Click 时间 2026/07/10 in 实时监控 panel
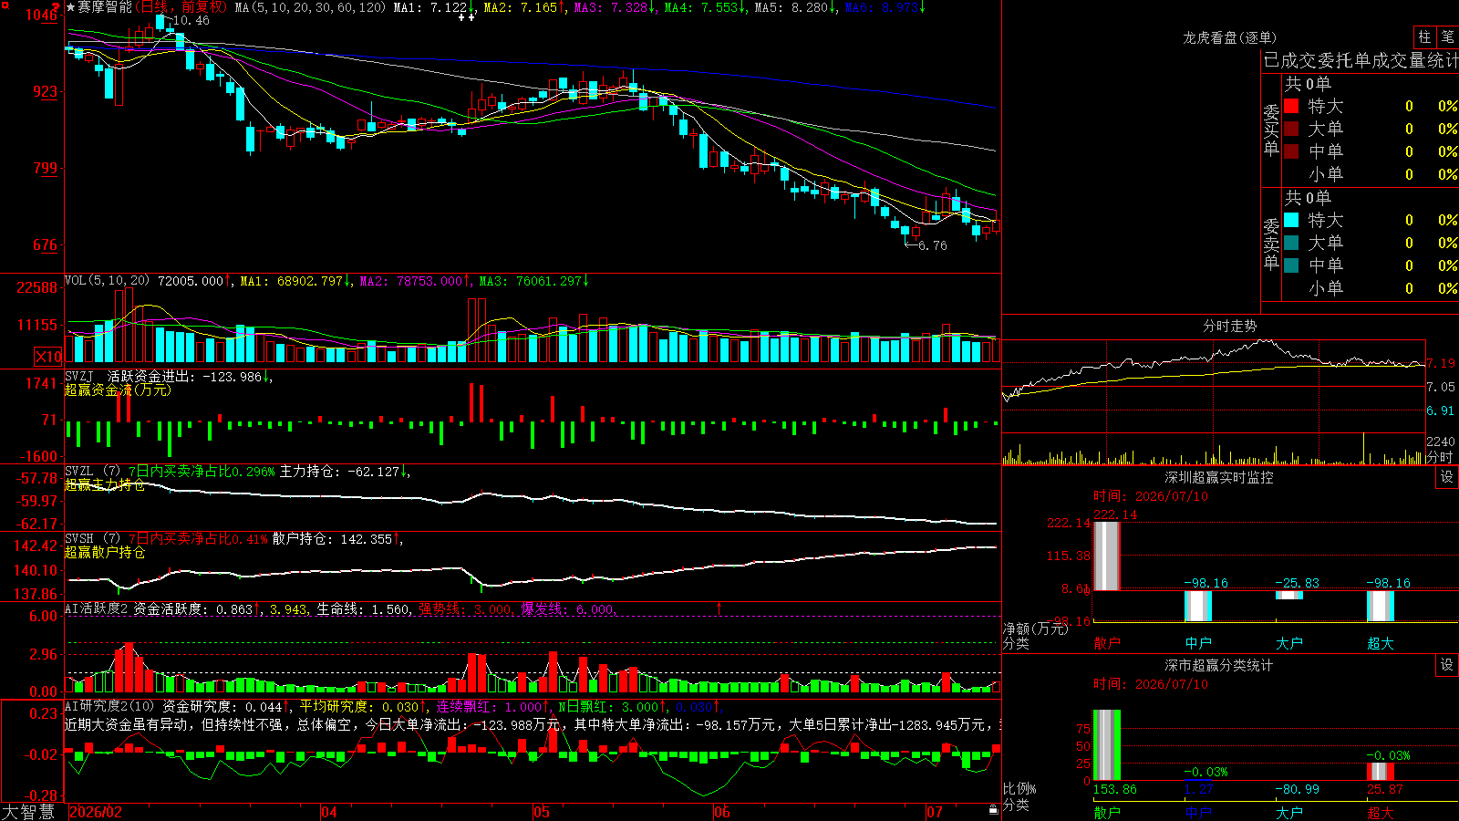 click(1151, 496)
